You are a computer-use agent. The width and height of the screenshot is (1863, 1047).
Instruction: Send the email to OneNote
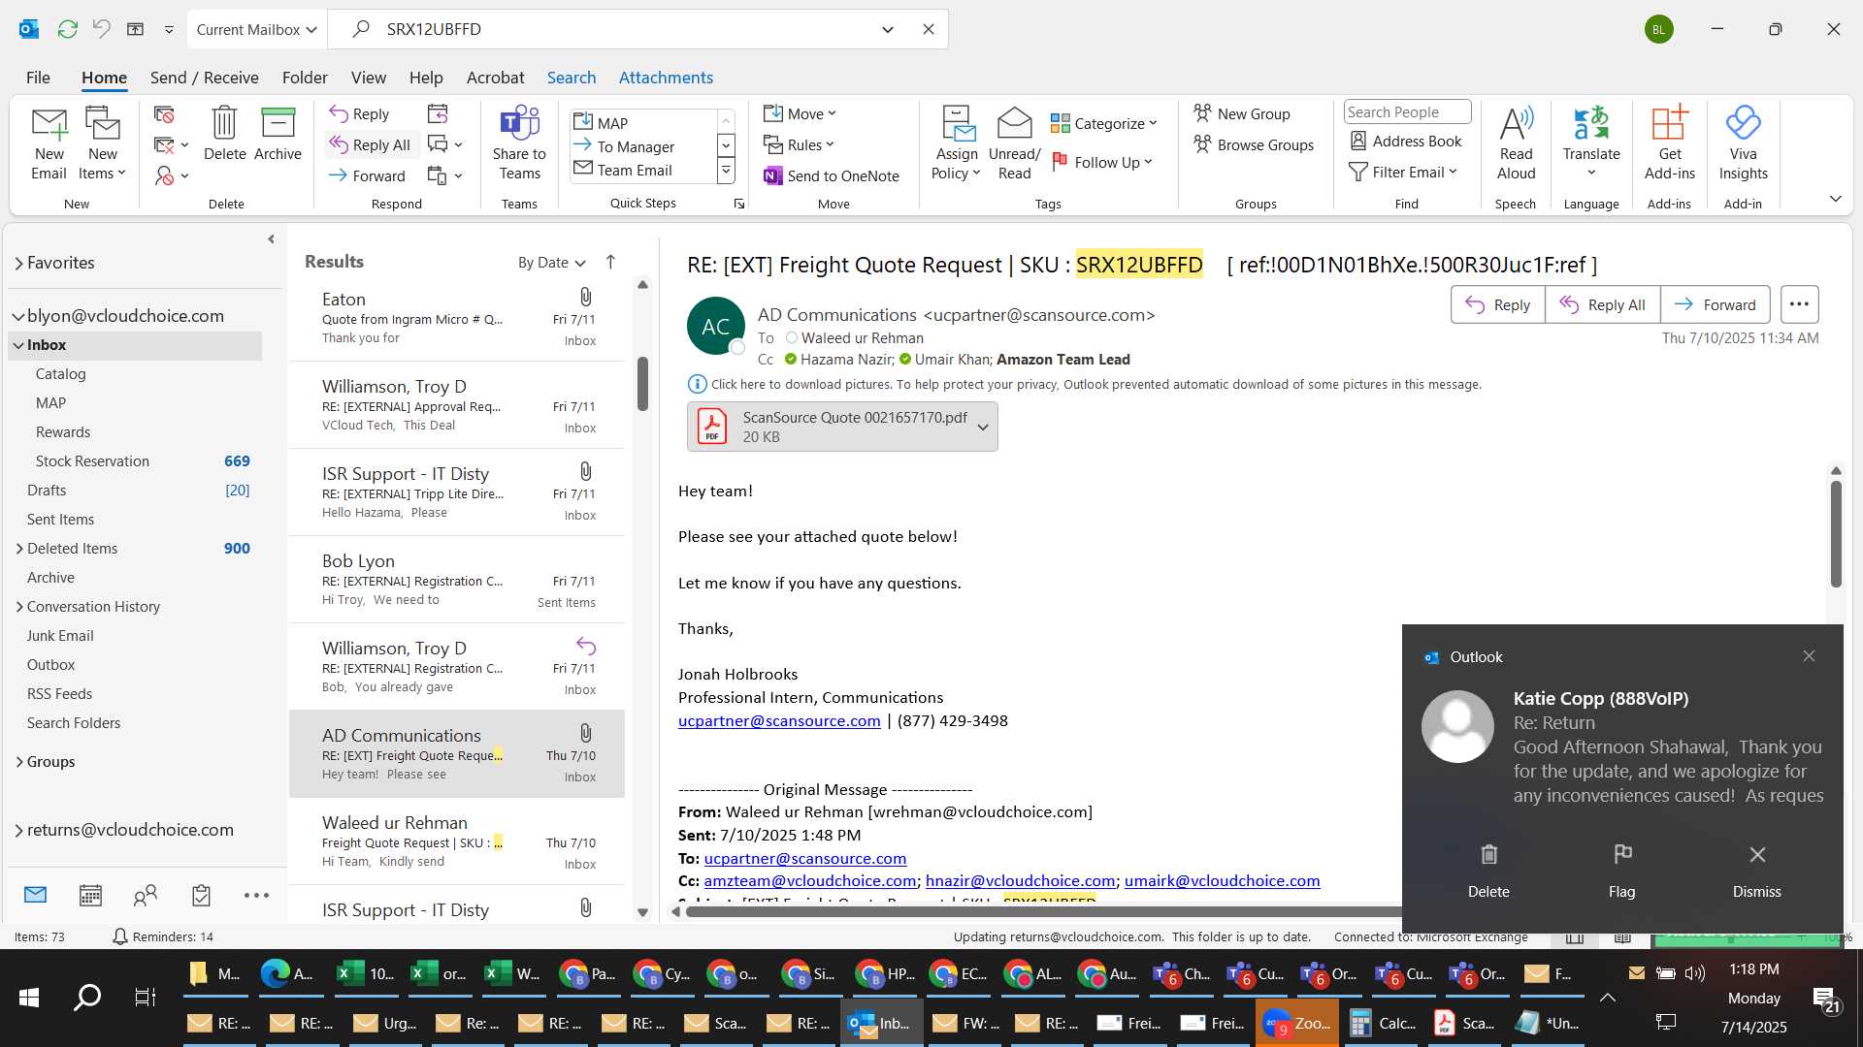[832, 175]
